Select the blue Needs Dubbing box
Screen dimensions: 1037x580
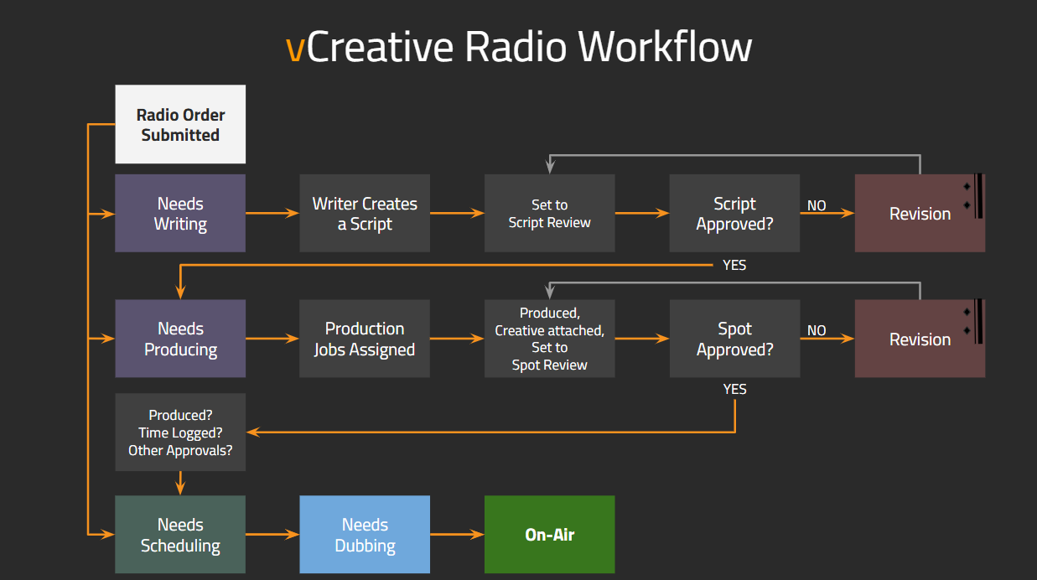pyautogui.click(x=365, y=535)
